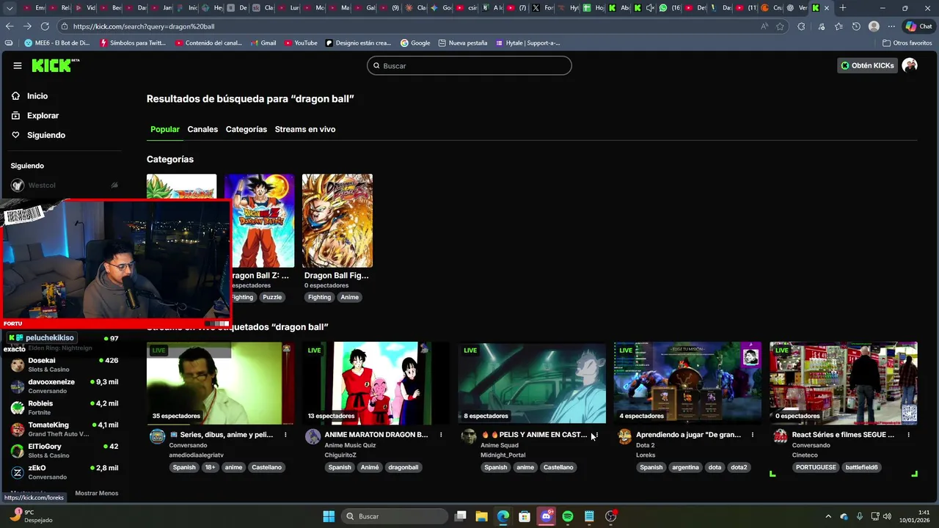Open Spotify from the taskbar
The height and width of the screenshot is (528, 939).
567,516
